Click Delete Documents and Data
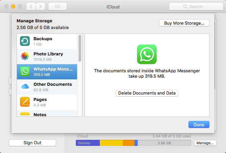This screenshot has height=153, width=226. pyautogui.click(x=147, y=93)
